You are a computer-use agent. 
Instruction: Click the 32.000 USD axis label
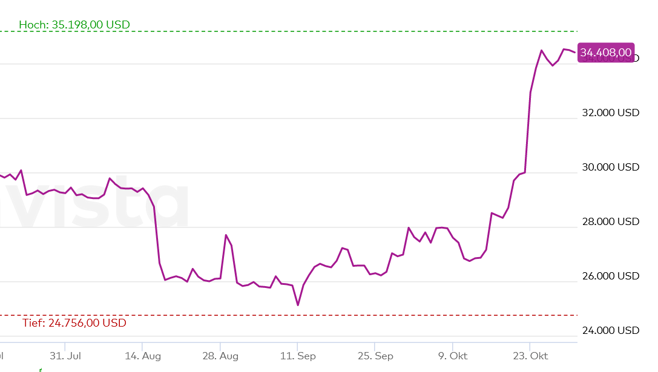click(x=610, y=113)
